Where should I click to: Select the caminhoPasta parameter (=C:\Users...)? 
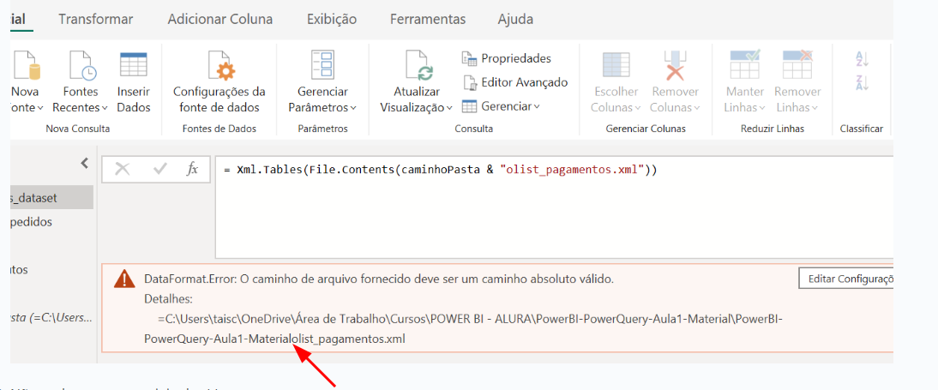pyautogui.click(x=52, y=318)
